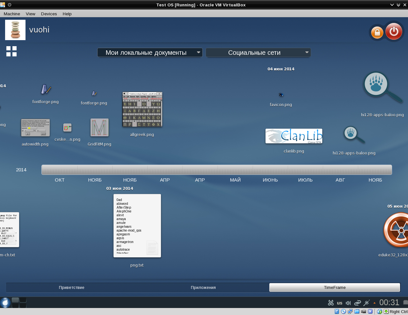Open the eduke32 radiation icon
Viewport: 408px width, 315px height.
(396, 230)
